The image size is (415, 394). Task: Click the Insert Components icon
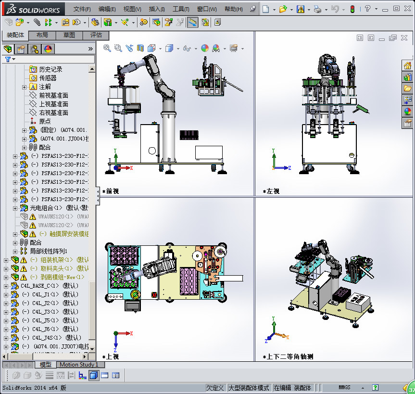pyautogui.click(x=19, y=22)
